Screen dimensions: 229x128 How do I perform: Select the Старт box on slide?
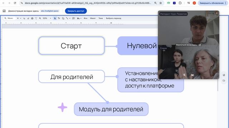tap(72, 46)
